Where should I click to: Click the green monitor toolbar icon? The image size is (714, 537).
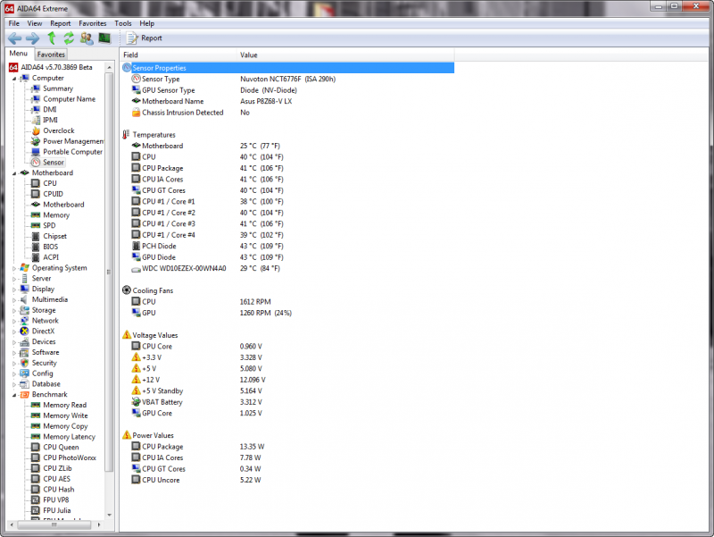click(x=104, y=38)
